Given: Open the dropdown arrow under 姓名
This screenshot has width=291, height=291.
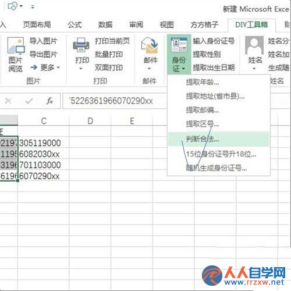Looking at the screenshot, I should (x=254, y=69).
